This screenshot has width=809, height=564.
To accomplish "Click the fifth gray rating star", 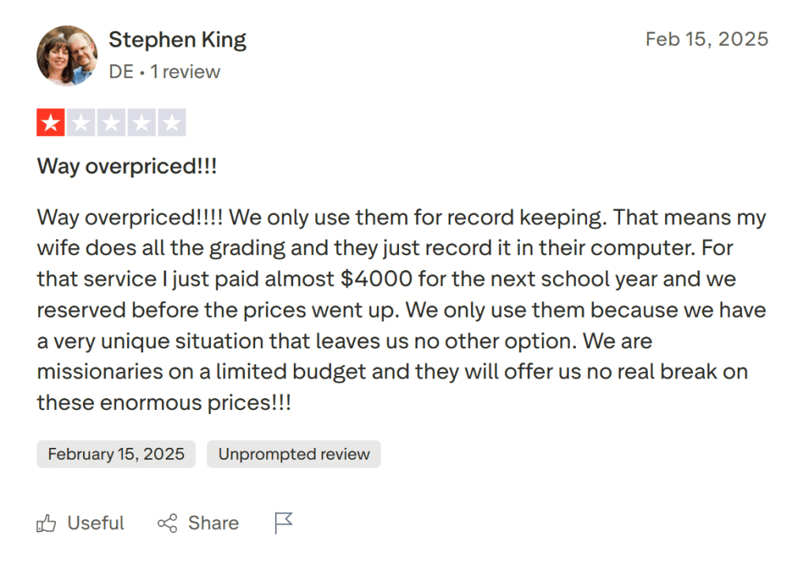I will (x=171, y=122).
